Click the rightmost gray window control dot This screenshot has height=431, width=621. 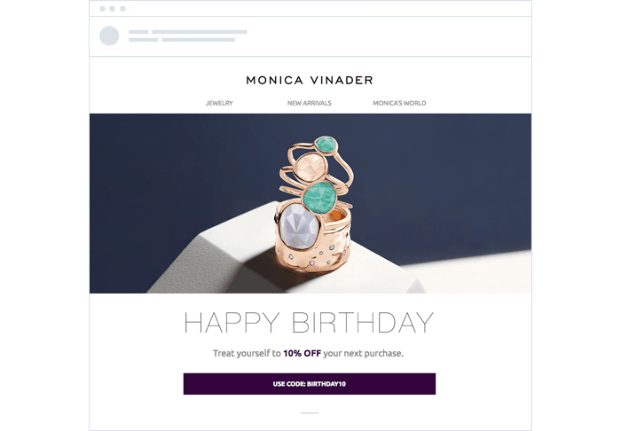click(x=122, y=9)
